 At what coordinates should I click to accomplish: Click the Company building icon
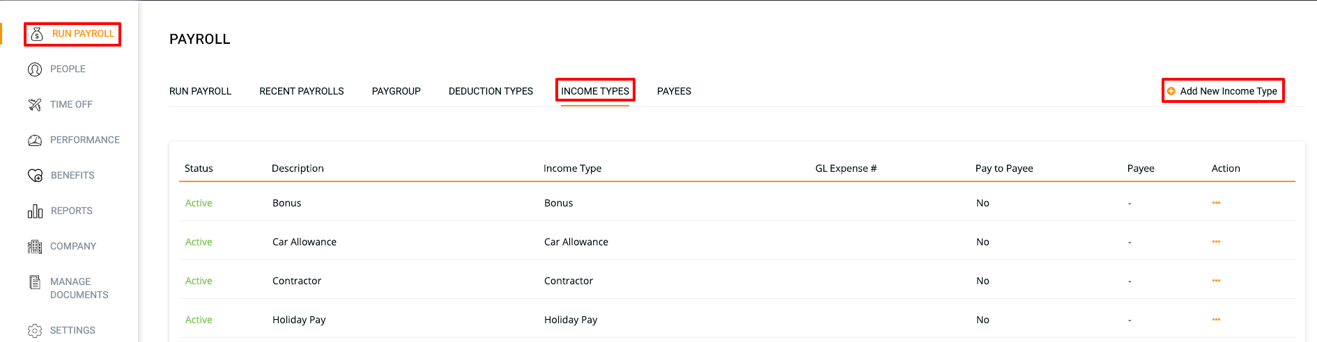point(35,246)
